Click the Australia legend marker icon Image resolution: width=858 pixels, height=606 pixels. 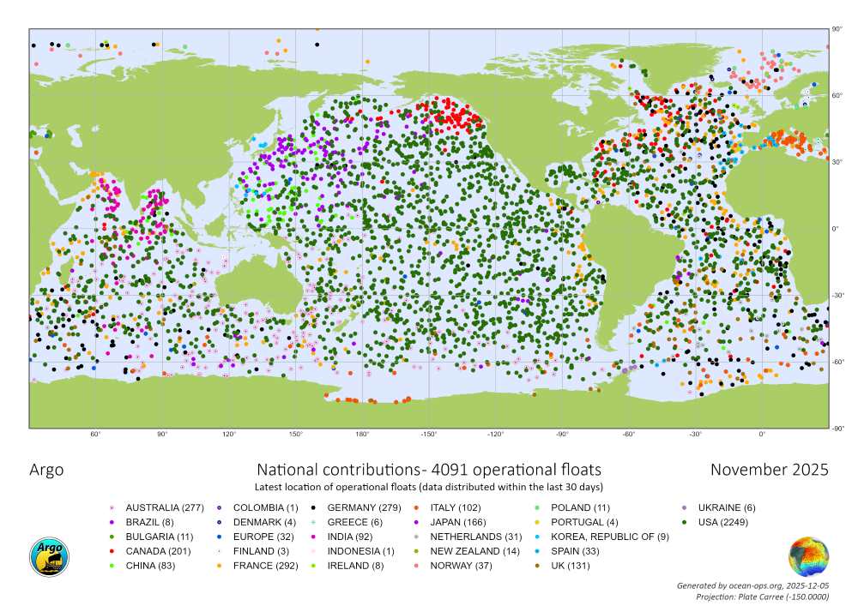pos(111,507)
